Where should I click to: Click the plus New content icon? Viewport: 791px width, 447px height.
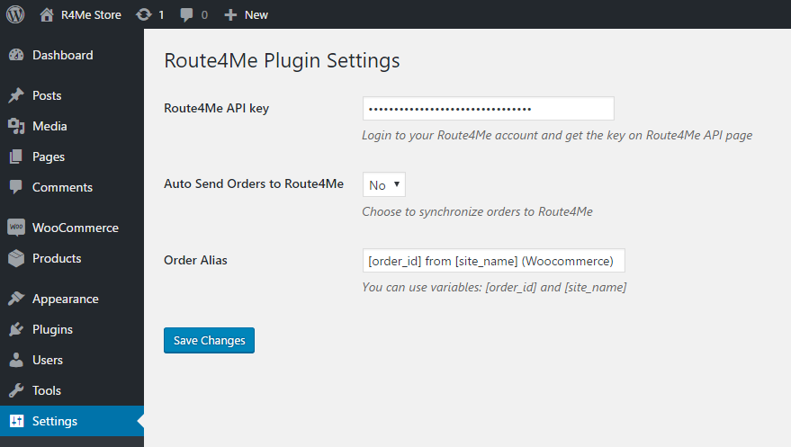[x=230, y=14]
